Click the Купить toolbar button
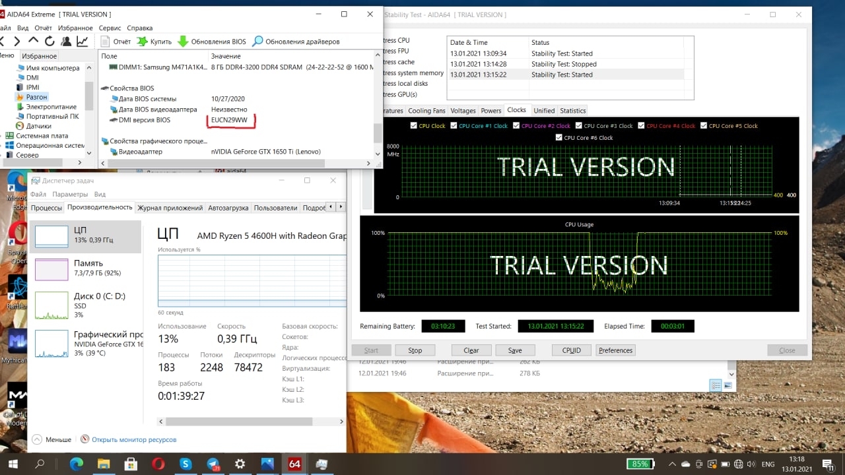 click(154, 42)
